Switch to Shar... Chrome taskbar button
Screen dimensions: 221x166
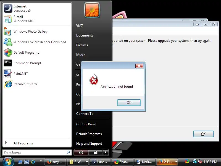pyautogui.click(x=122, y=162)
